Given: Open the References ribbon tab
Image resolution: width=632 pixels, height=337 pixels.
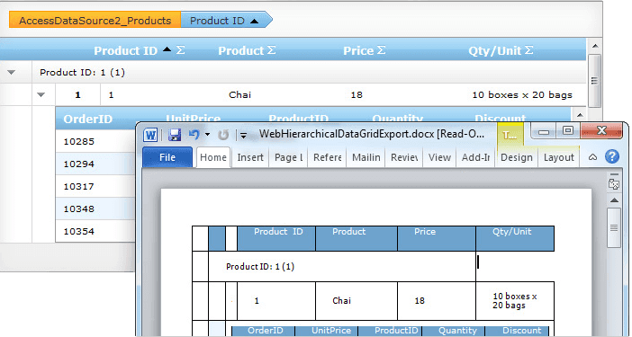Looking at the screenshot, I should (x=328, y=157).
